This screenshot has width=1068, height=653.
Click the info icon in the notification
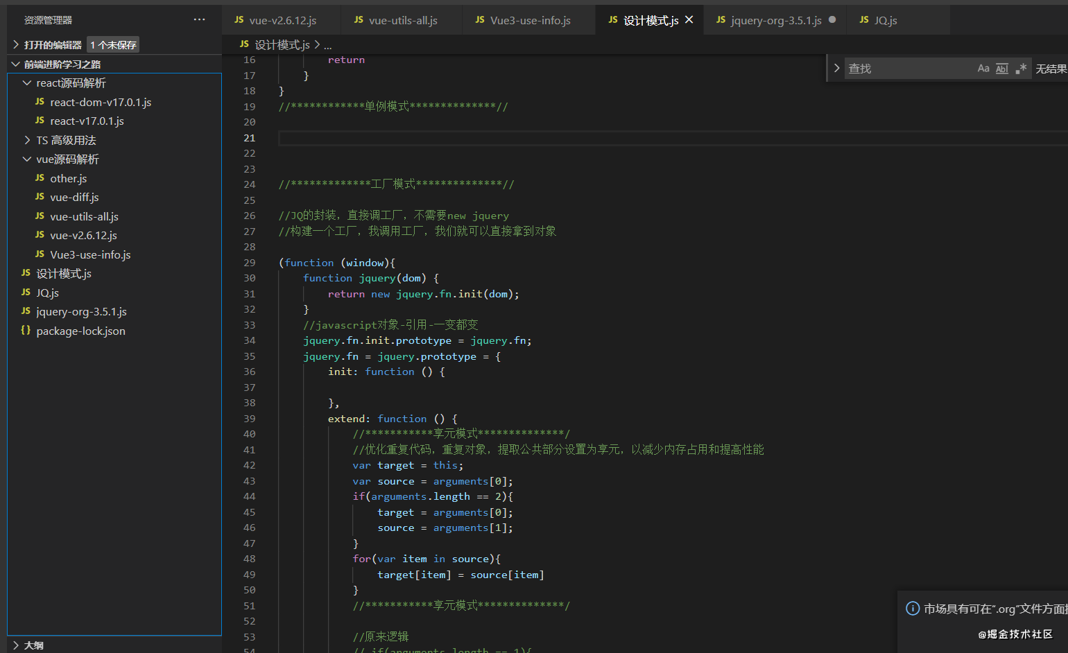[x=913, y=609]
